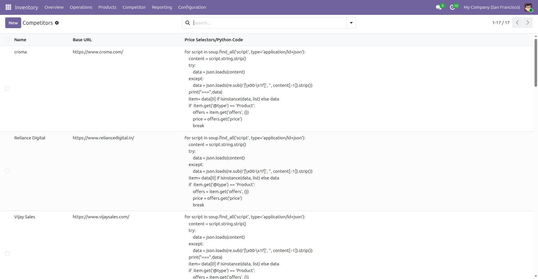Click croma's print("===",data) code line
Image resolution: width=538 pixels, height=279 pixels.
[205, 92]
